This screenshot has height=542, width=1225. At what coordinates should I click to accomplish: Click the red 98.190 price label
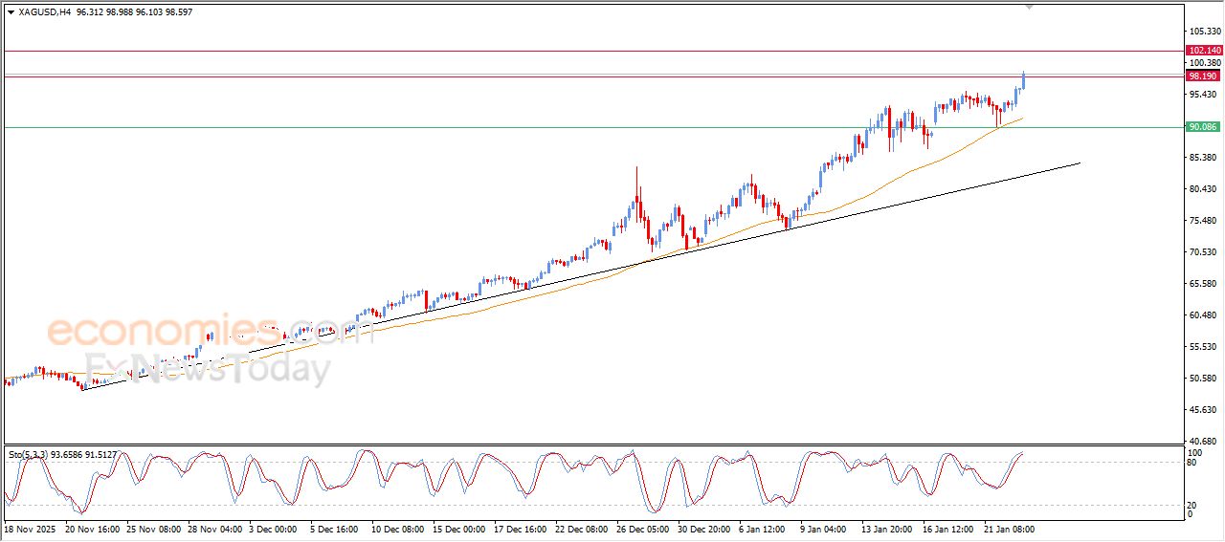point(1203,76)
